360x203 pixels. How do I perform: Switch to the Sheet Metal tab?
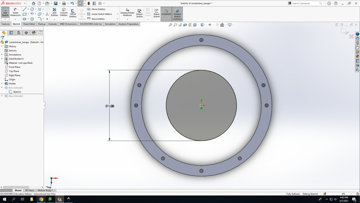(29, 24)
